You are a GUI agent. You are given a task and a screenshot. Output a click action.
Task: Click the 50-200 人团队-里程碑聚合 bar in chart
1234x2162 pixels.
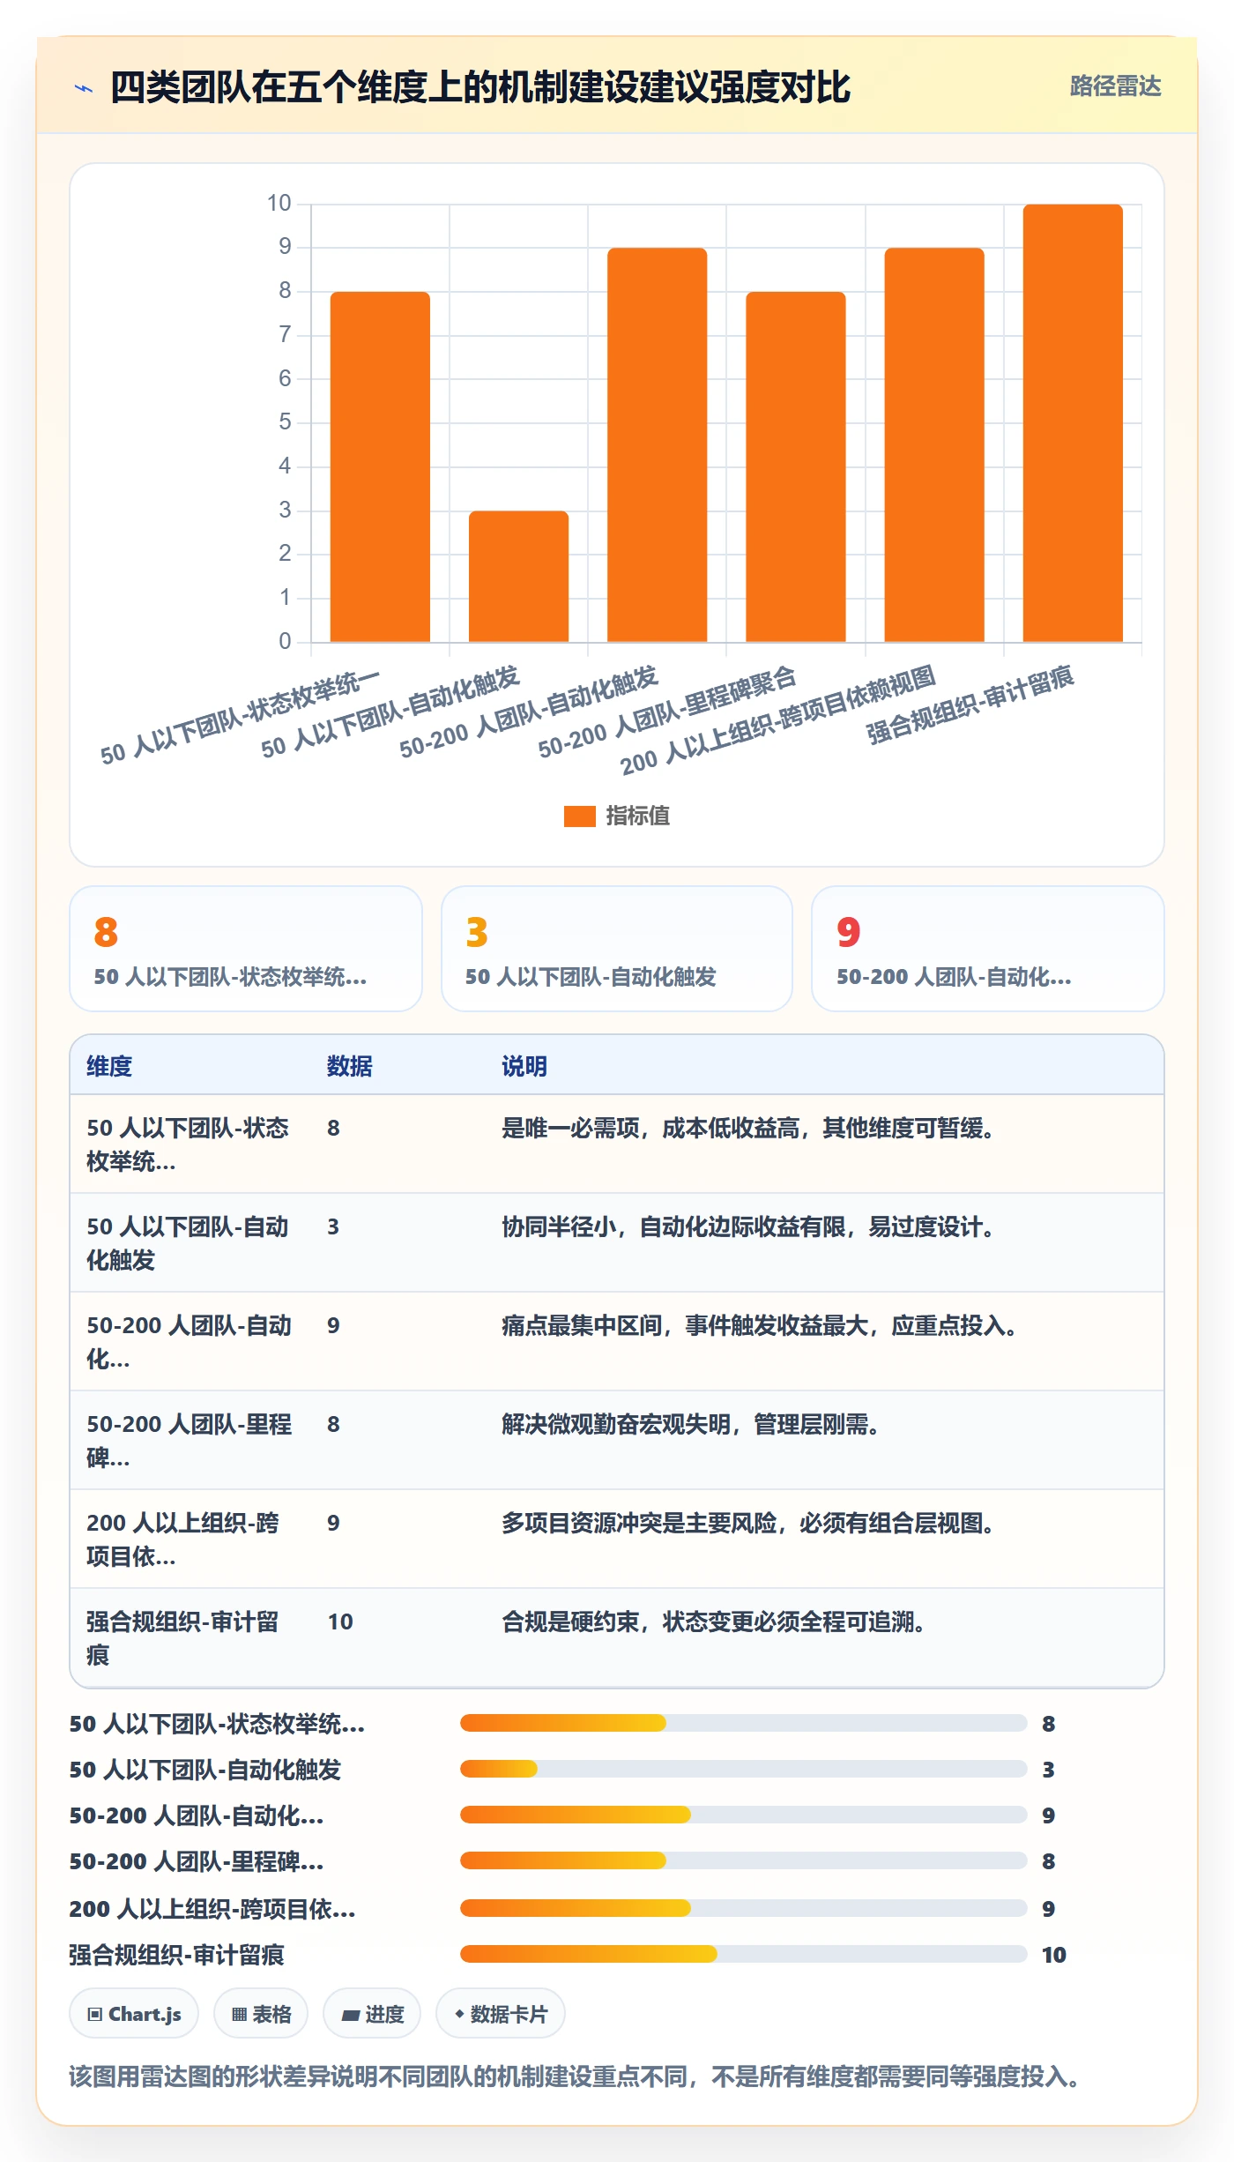(796, 466)
